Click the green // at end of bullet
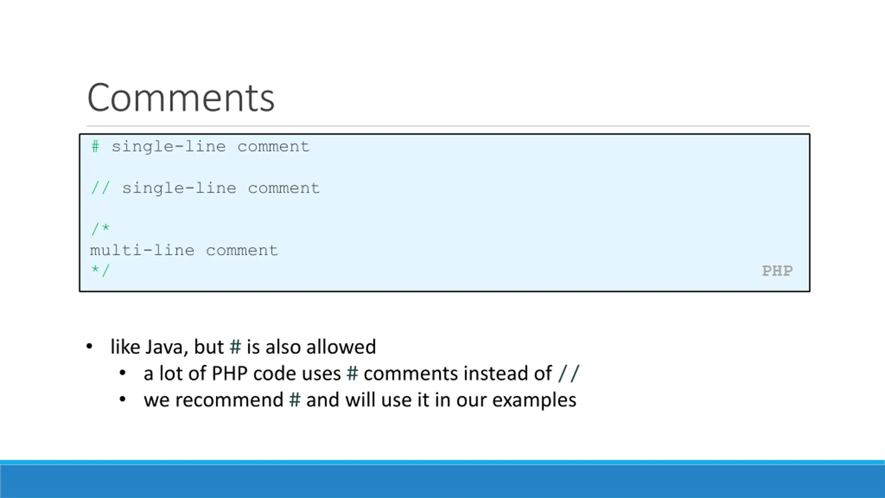Image resolution: width=885 pixels, height=498 pixels. pyautogui.click(x=569, y=373)
